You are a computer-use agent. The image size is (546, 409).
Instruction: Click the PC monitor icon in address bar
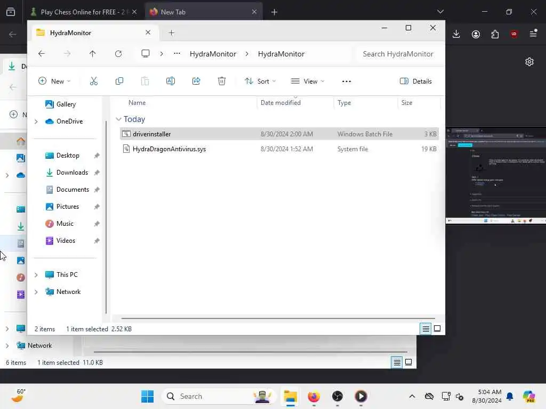coord(146,54)
